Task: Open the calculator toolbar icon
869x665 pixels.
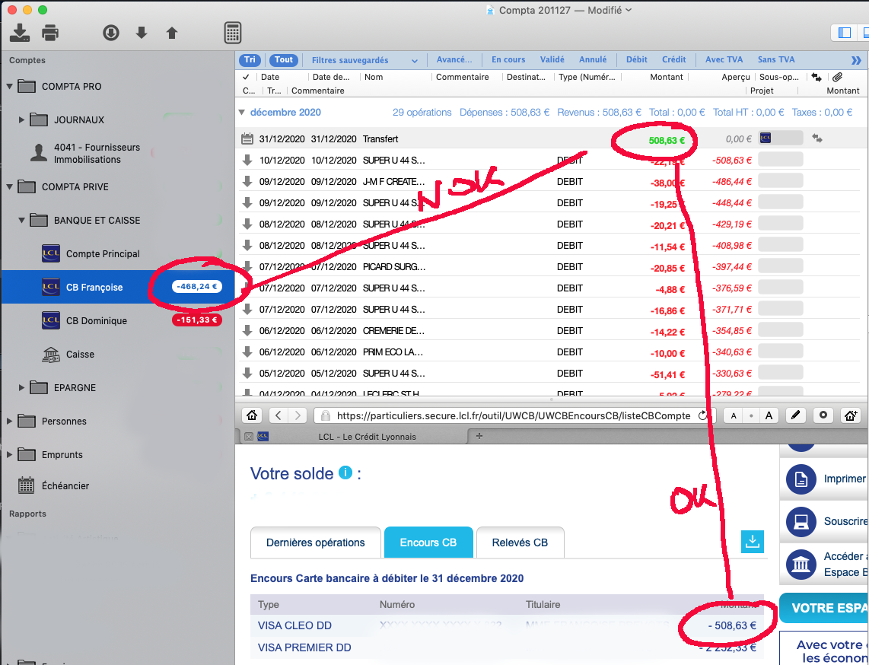Action: click(233, 33)
